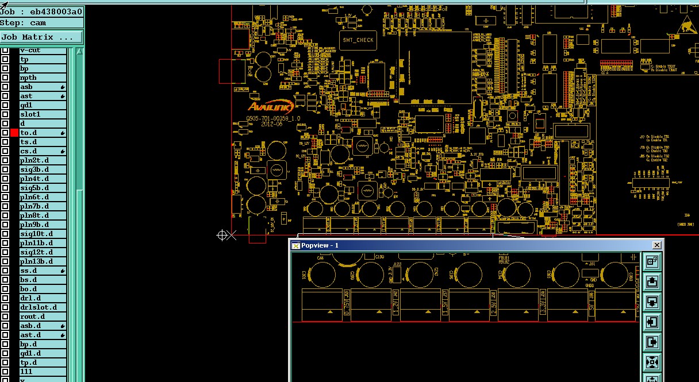
Task: Select the to.d layer name
Action: pos(43,133)
